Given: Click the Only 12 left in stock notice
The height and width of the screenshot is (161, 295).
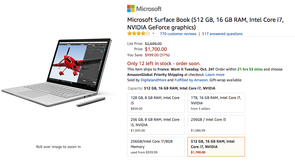Looking at the screenshot, I should 163,63.
